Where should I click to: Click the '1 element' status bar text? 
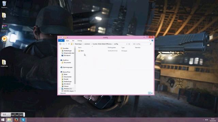pos(63,93)
